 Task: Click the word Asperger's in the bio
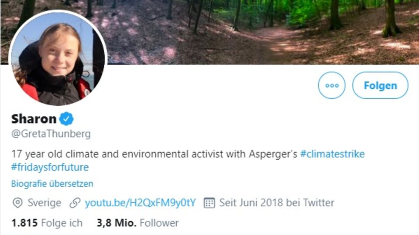273,154
